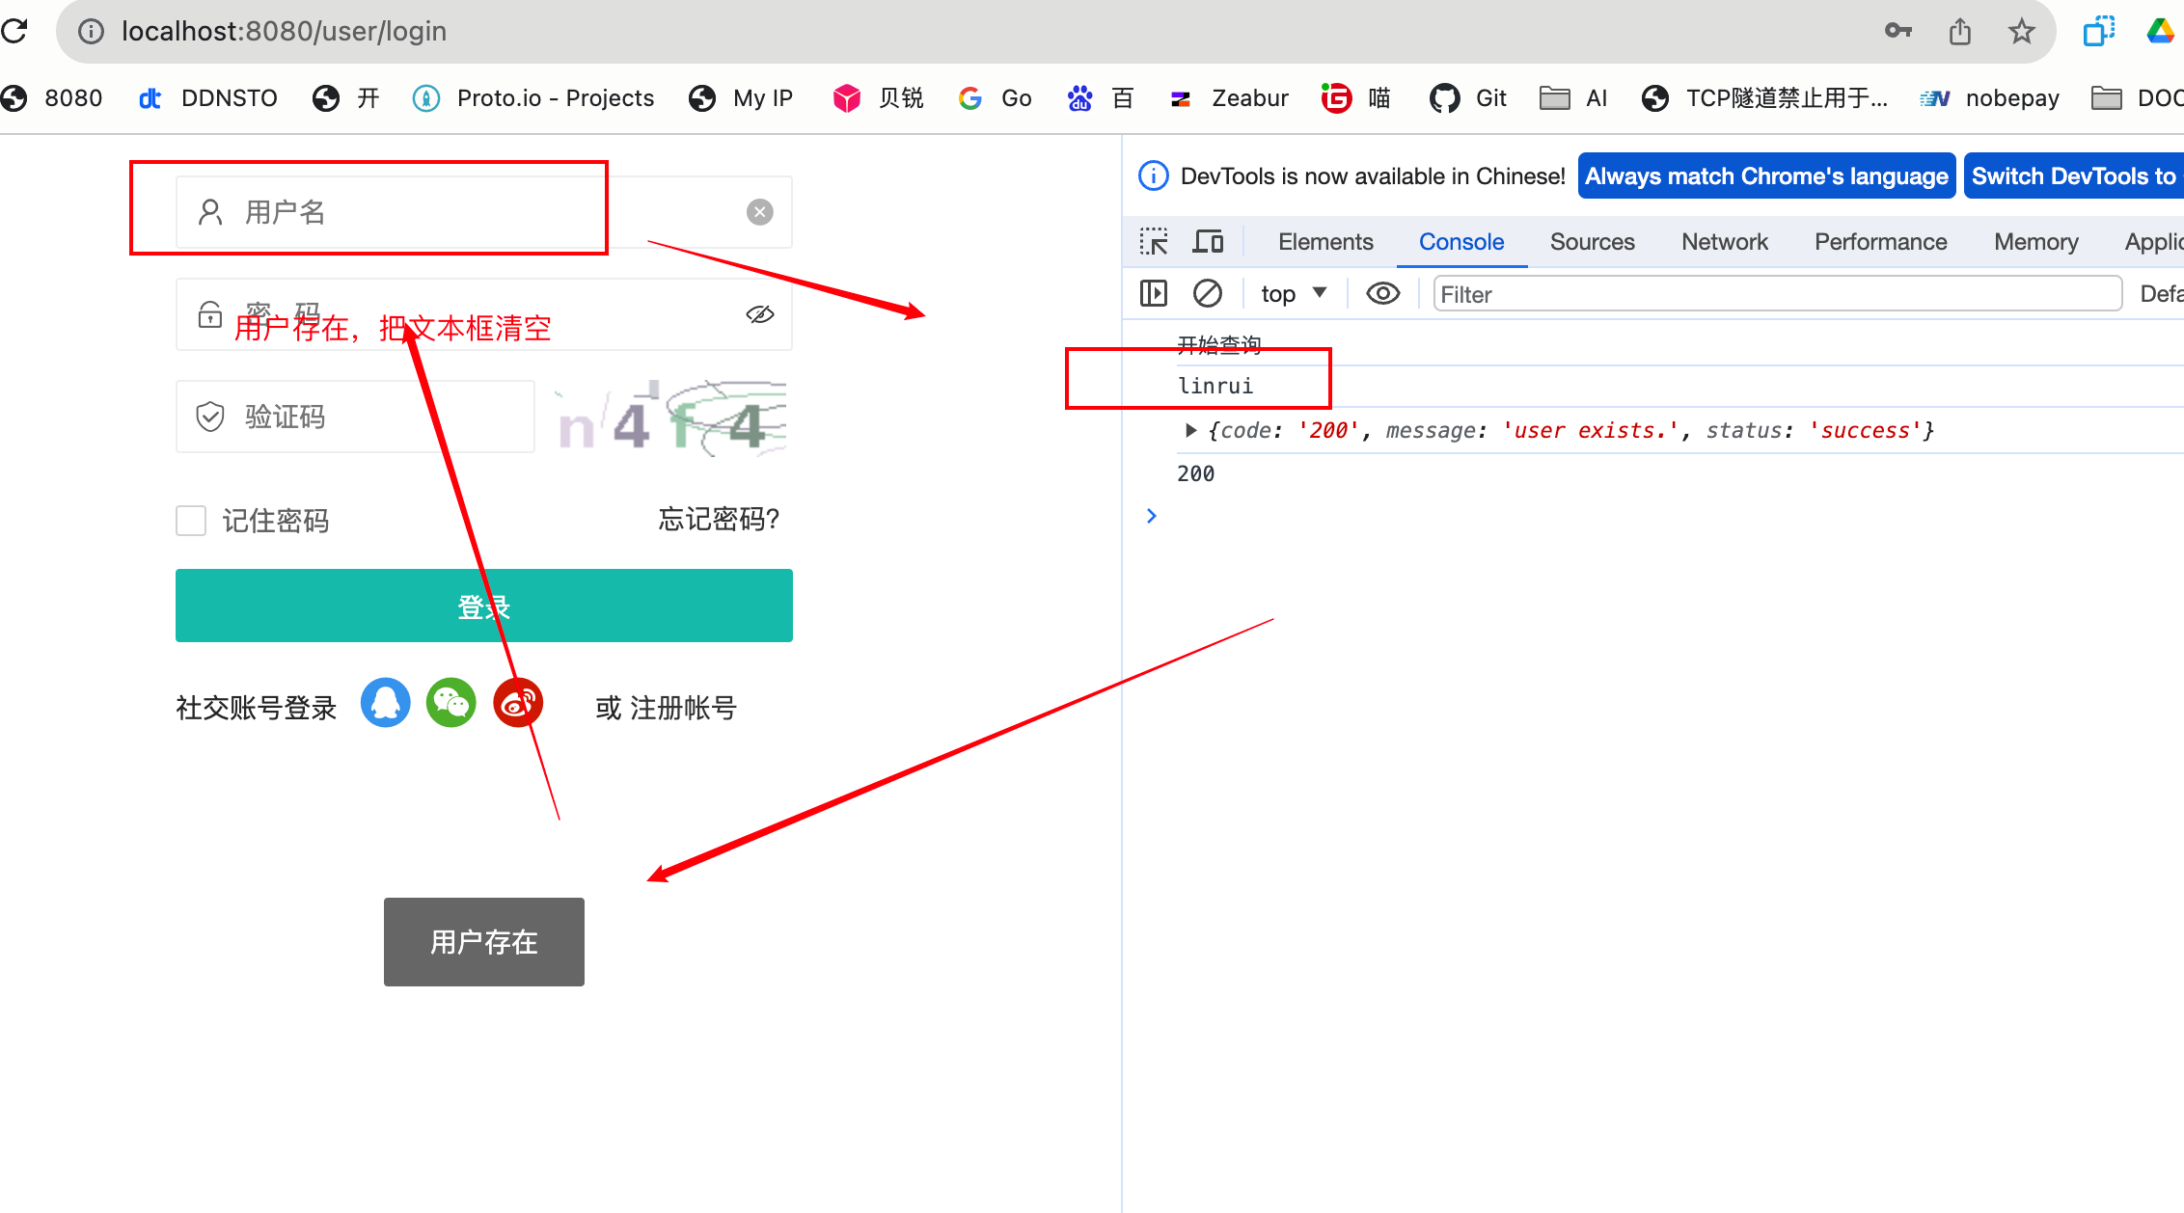
Task: Click the clear console icon in DevTools
Action: coord(1206,294)
